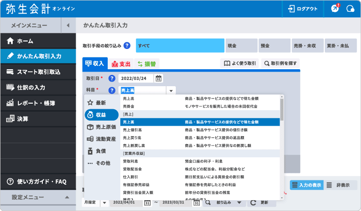
Task: Open the notification icon with red badge
Action: point(335,8)
